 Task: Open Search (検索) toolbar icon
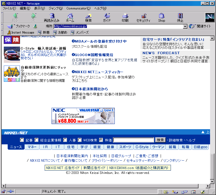[x=89, y=18]
